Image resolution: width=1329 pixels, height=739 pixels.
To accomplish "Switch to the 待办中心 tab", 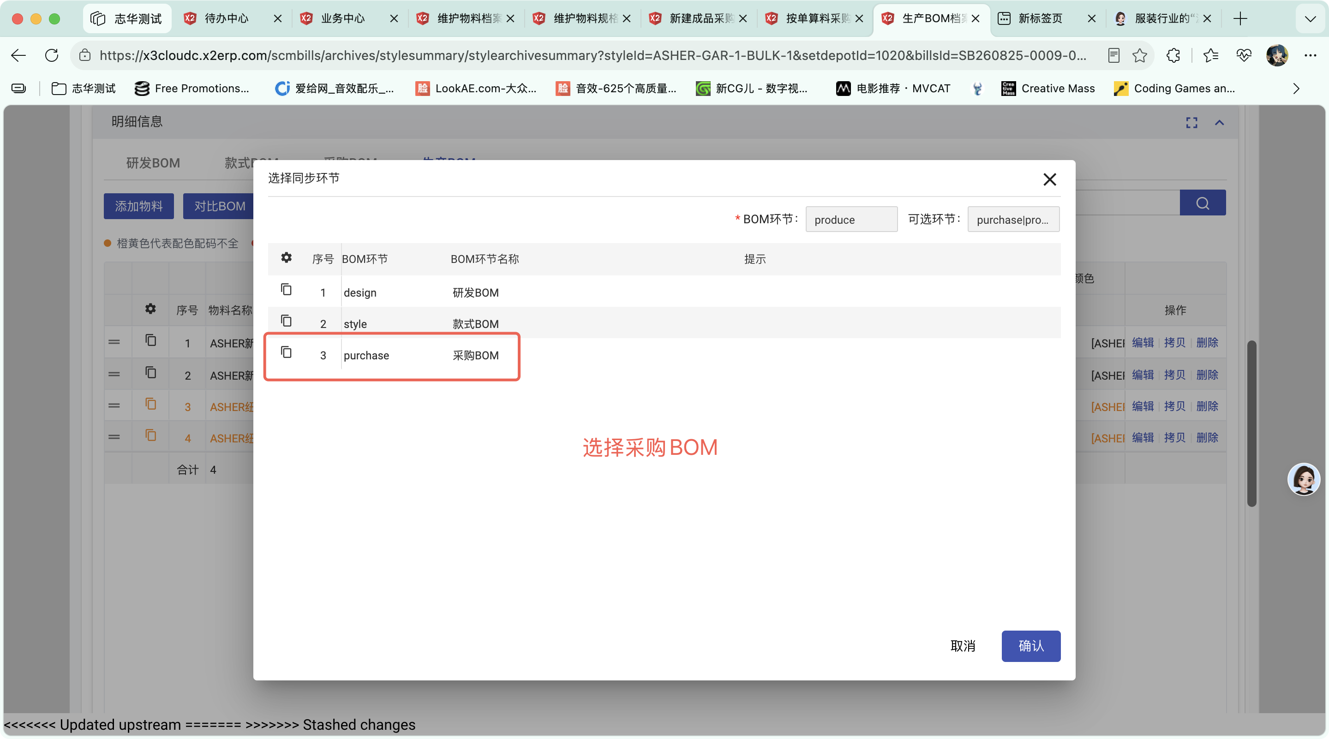I will 227,18.
